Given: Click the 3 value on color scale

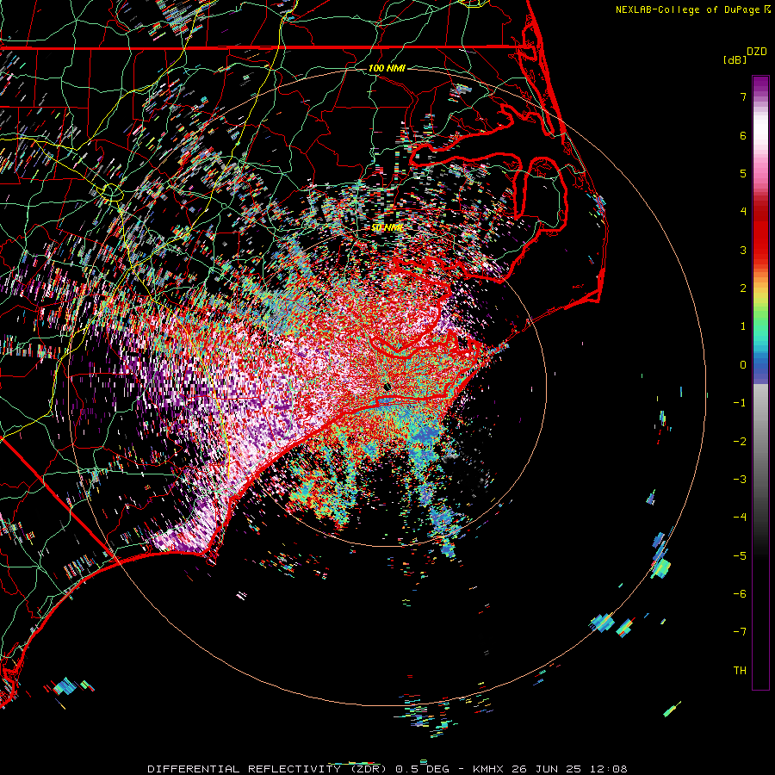Looking at the screenshot, I should [x=743, y=250].
